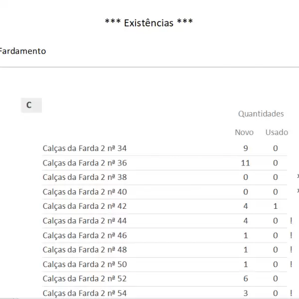Click Usado quantity 1 for nª 42

point(276,206)
